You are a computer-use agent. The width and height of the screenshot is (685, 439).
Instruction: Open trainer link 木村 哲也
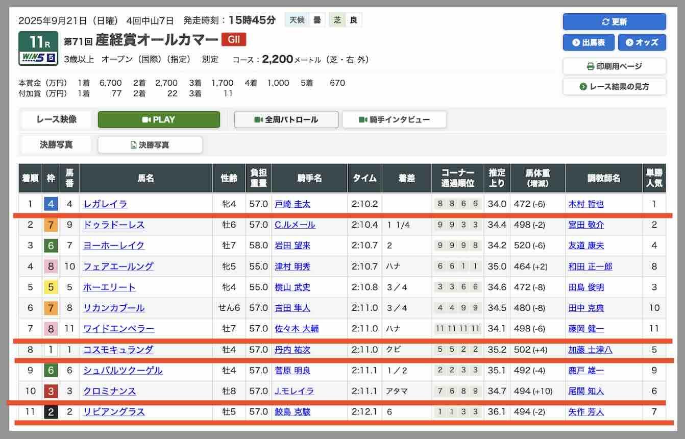click(x=586, y=204)
